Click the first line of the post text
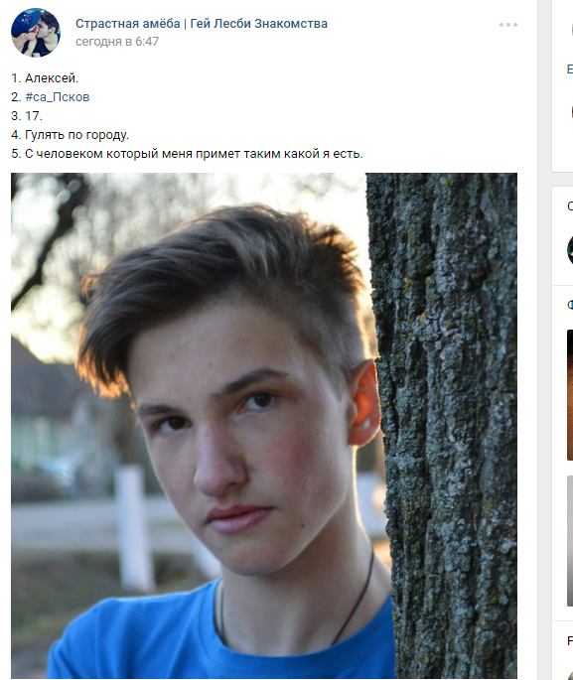 (45, 78)
